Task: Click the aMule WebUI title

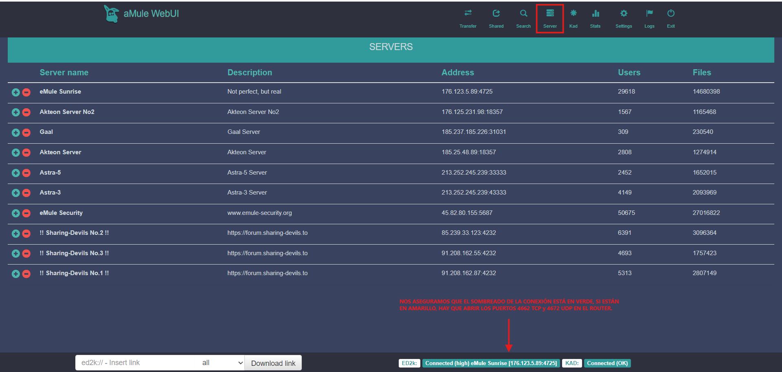Action: click(x=151, y=14)
